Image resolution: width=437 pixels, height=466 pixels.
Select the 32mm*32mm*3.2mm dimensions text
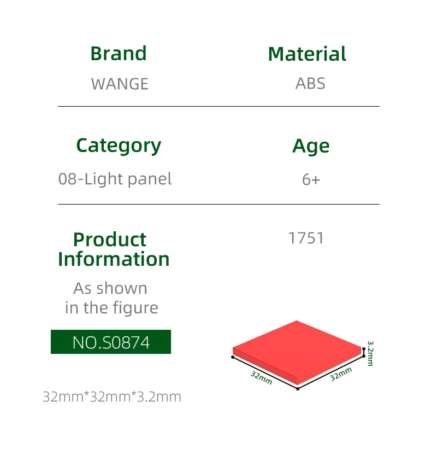tap(112, 397)
